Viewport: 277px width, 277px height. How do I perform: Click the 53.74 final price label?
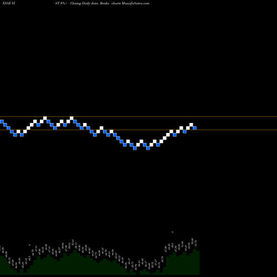pos(196,243)
